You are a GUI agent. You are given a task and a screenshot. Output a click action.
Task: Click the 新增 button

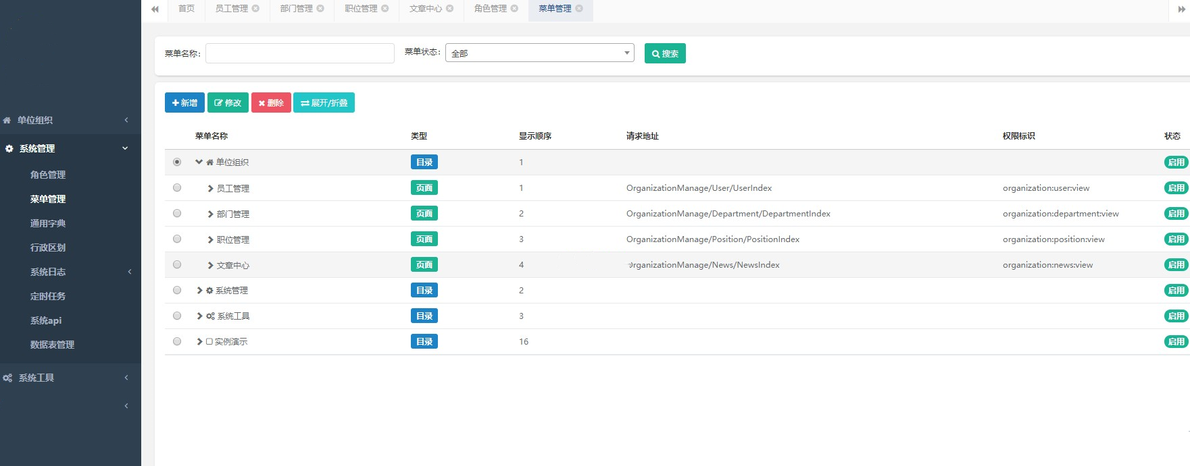tap(184, 103)
